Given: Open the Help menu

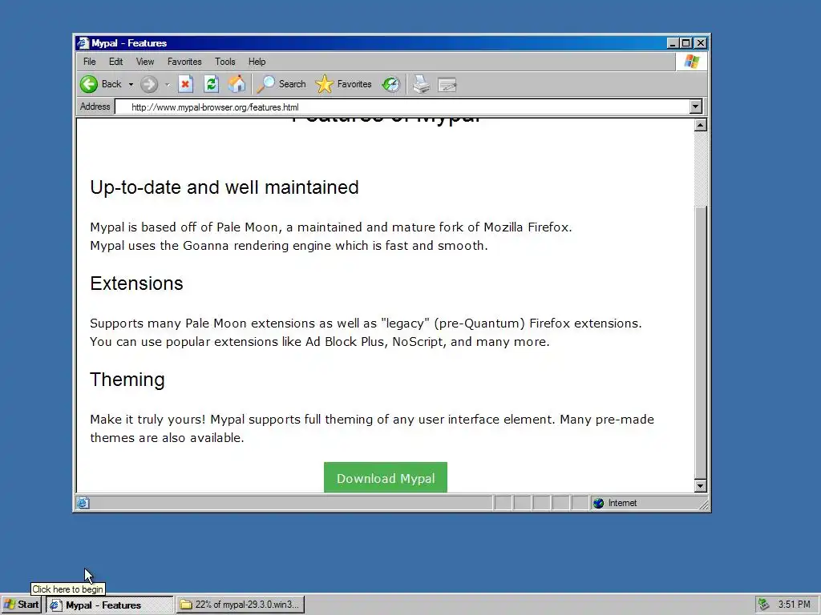Looking at the screenshot, I should pos(257,62).
